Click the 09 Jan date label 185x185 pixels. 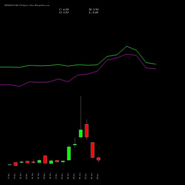(x=98, y=176)
